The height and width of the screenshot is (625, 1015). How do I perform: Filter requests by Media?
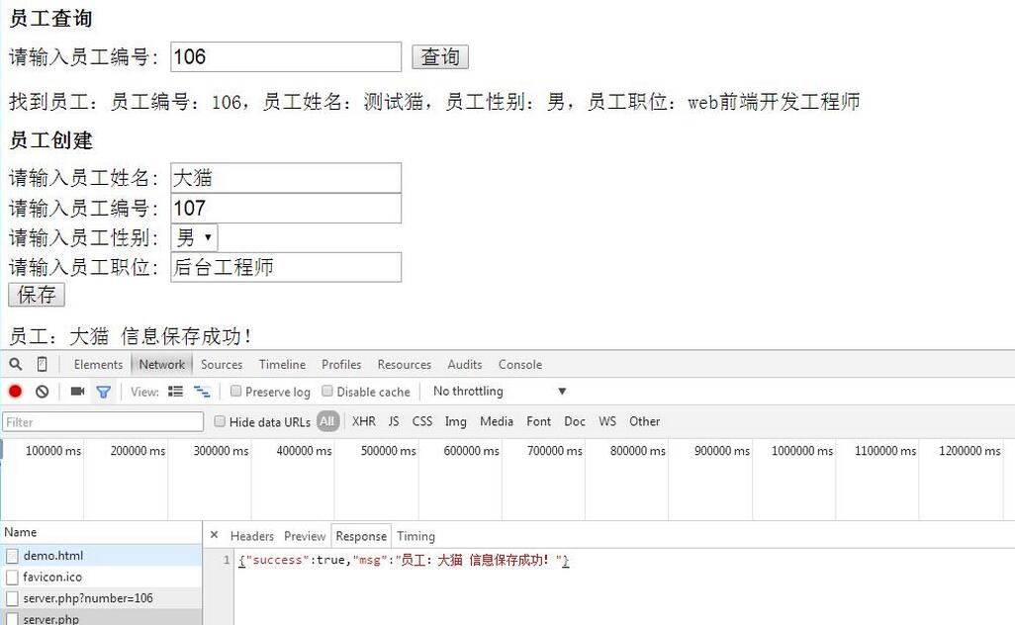[497, 421]
